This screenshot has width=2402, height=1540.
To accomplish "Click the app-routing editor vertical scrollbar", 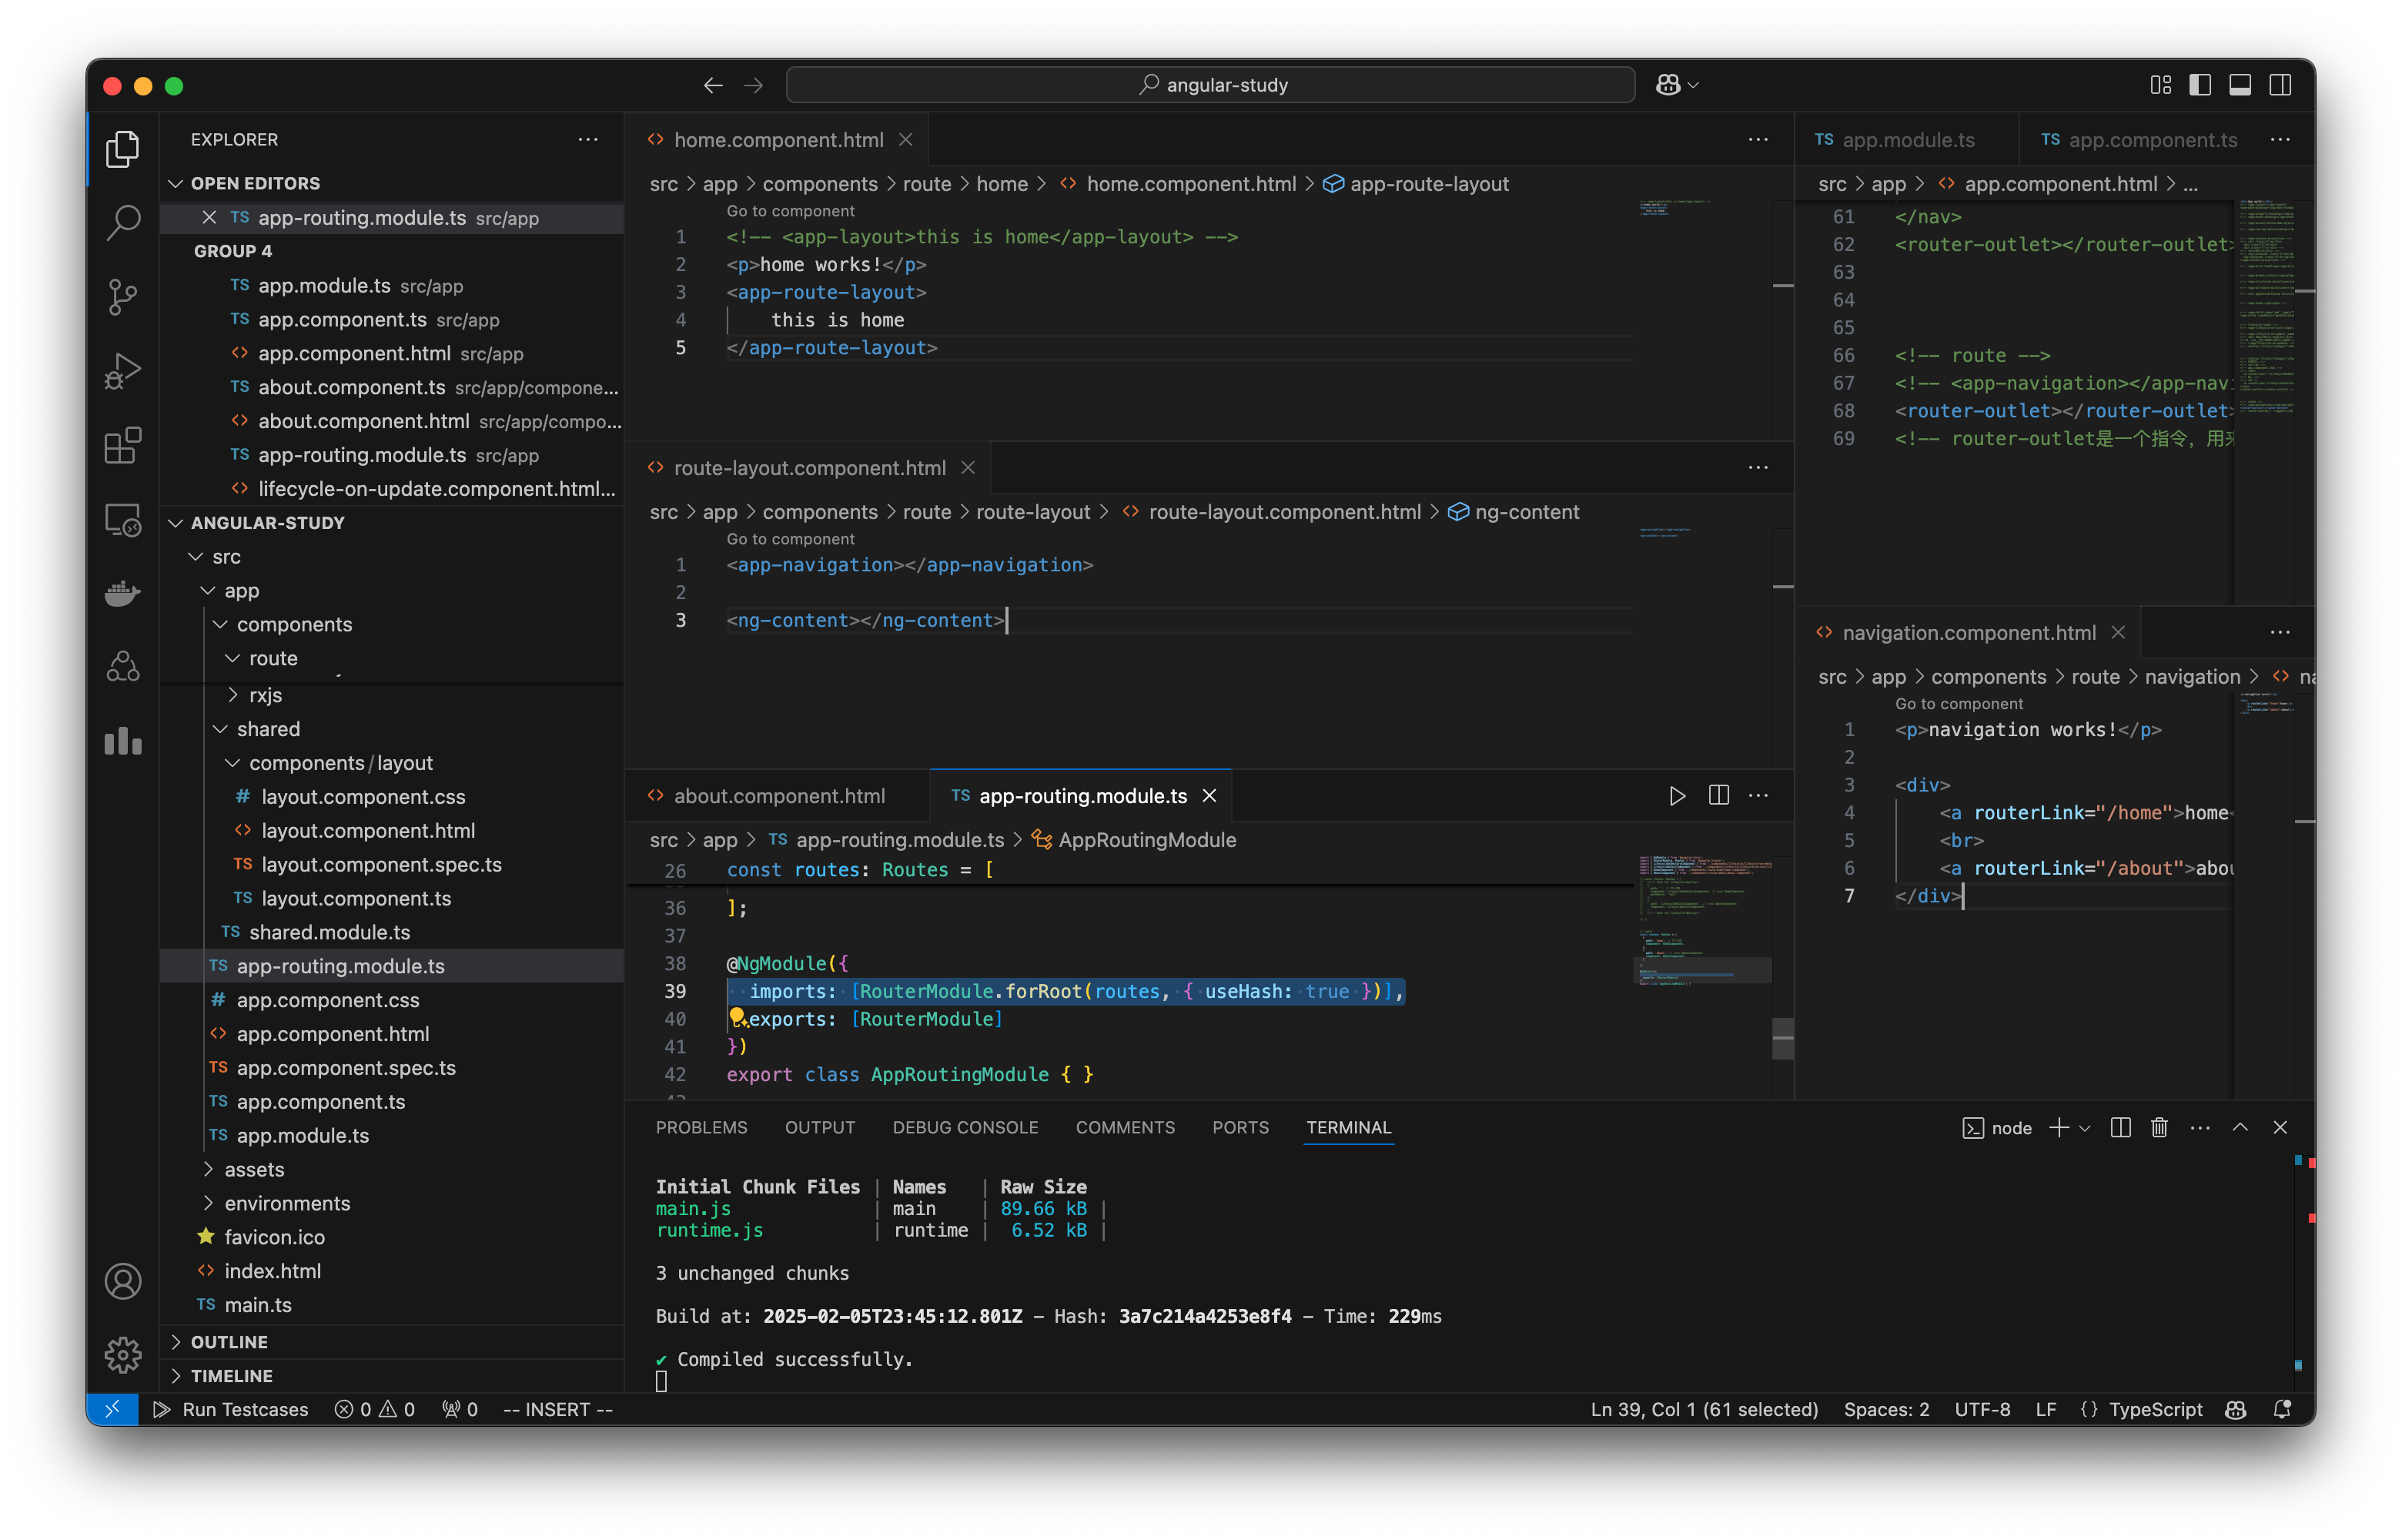I will coord(1782,1038).
